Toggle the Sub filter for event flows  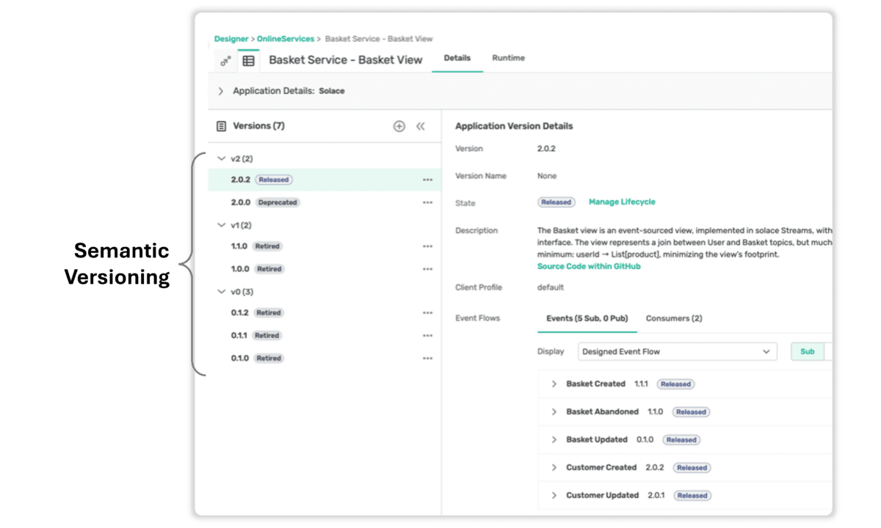tap(807, 351)
